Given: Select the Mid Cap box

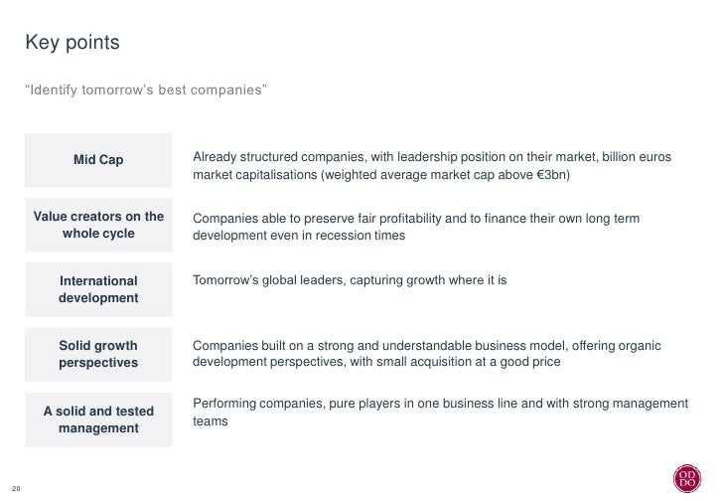Looking at the screenshot, I should tap(98, 160).
